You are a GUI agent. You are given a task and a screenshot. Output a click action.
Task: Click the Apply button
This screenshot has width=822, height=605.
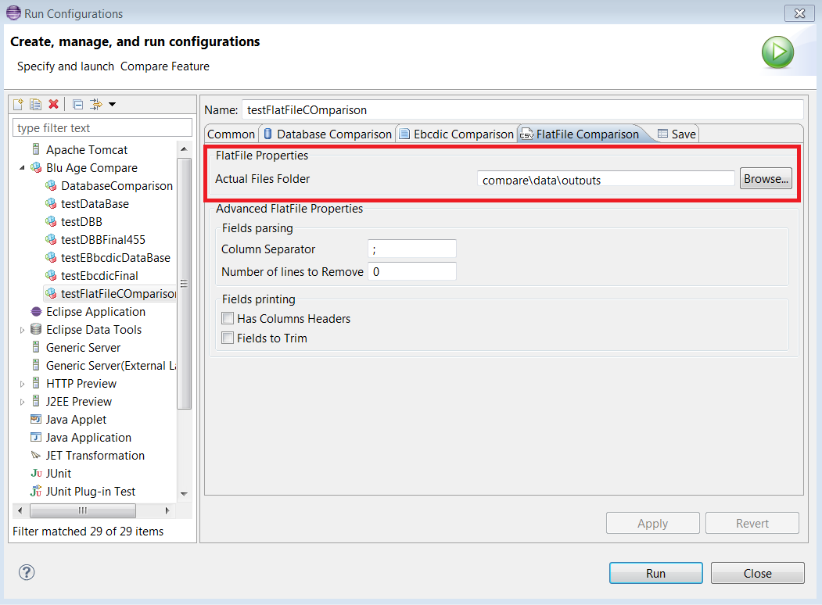coord(652,523)
